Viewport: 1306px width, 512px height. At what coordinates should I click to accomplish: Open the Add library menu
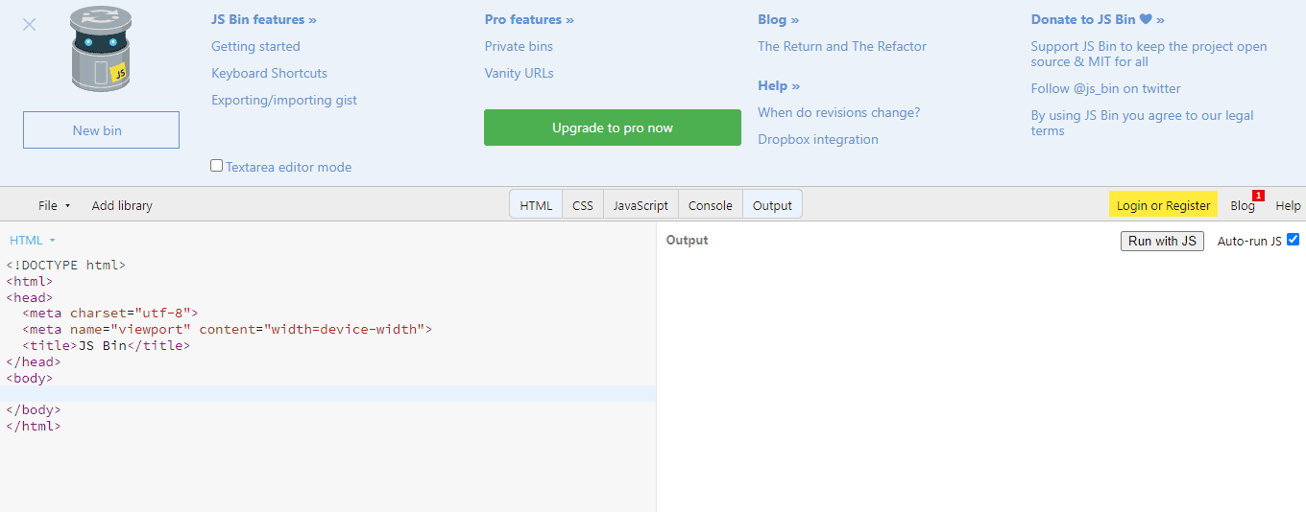coord(122,205)
